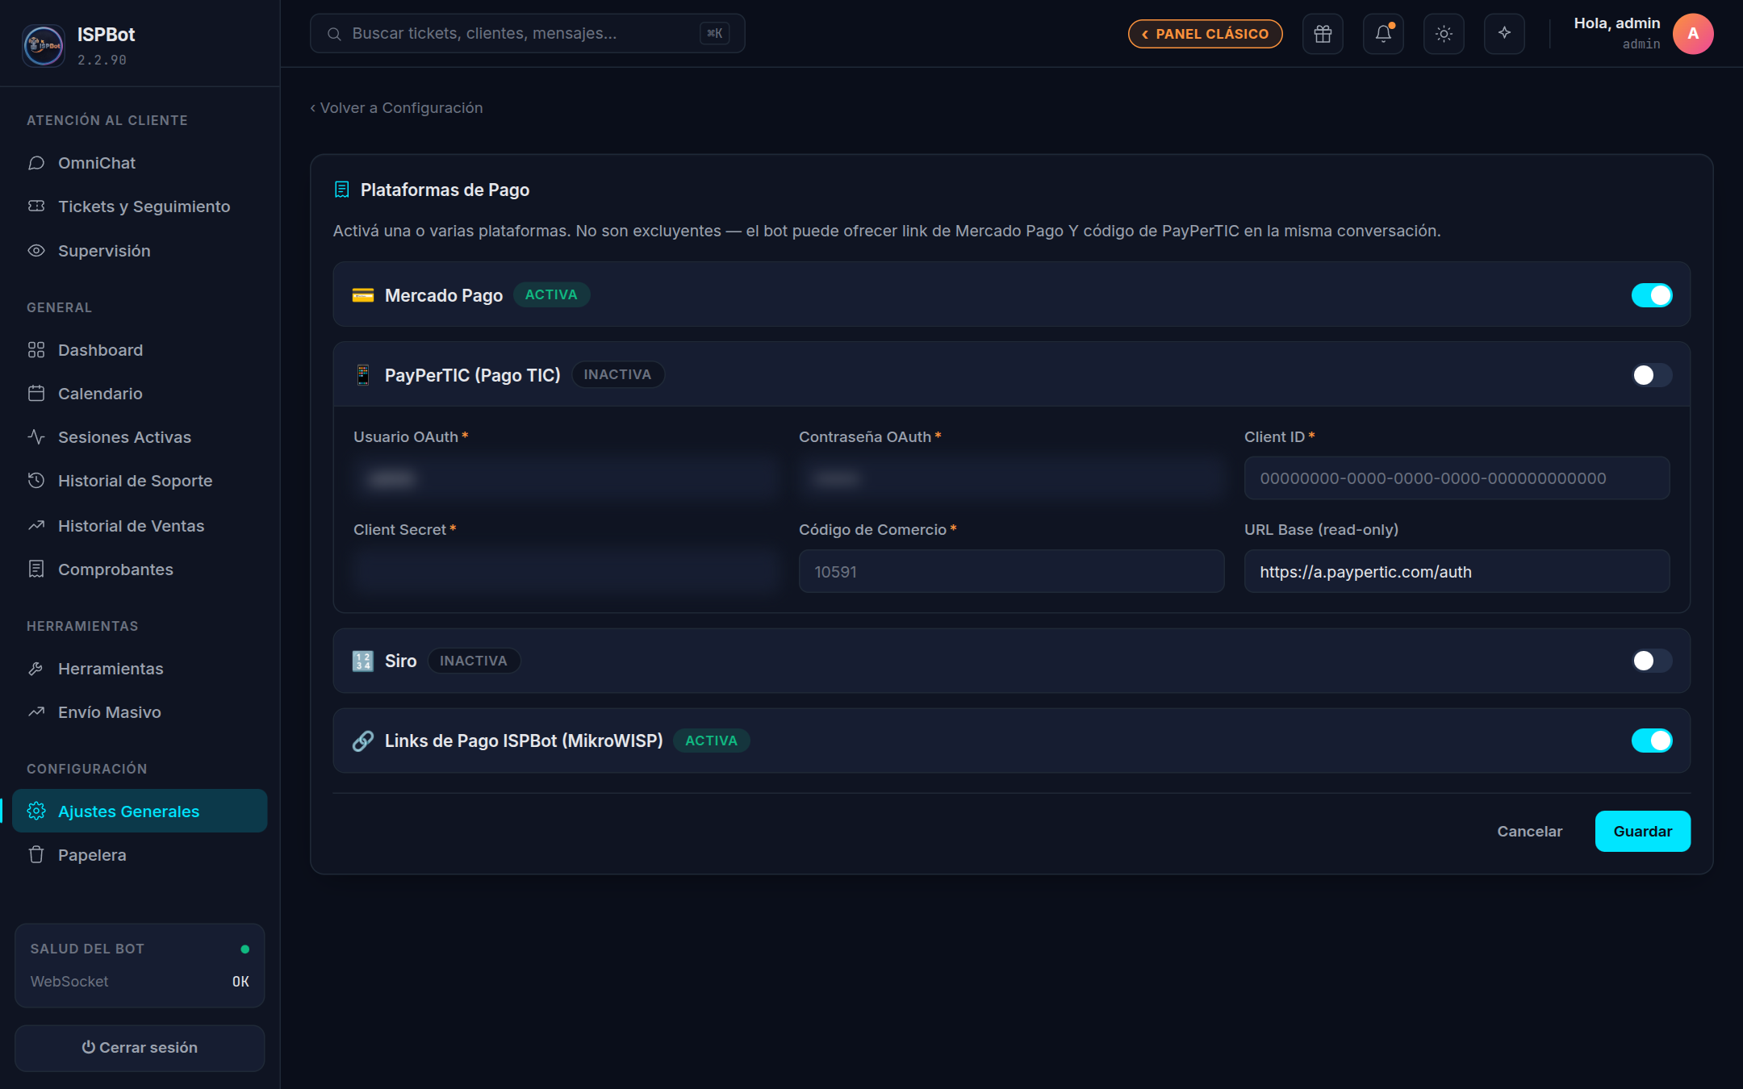Click the Código de Comercio field
Viewport: 1743px width, 1089px height.
click(x=1011, y=571)
